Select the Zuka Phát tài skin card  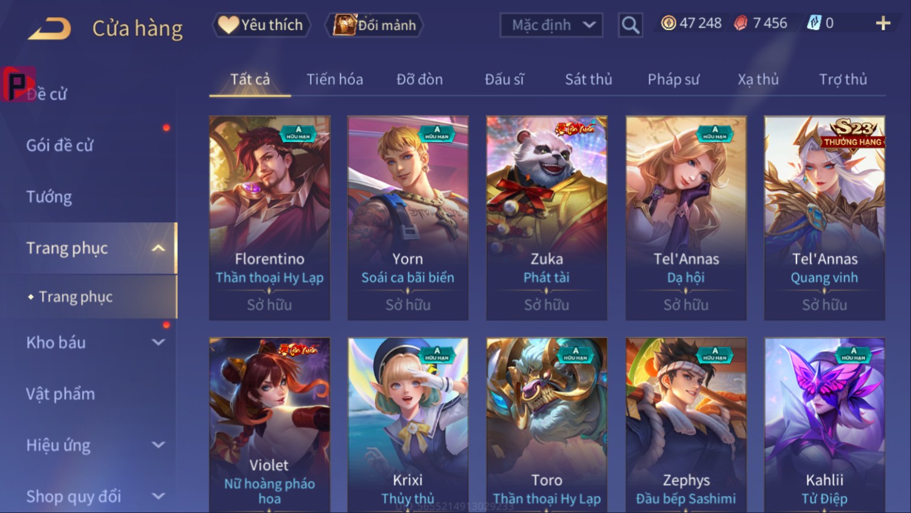point(547,218)
